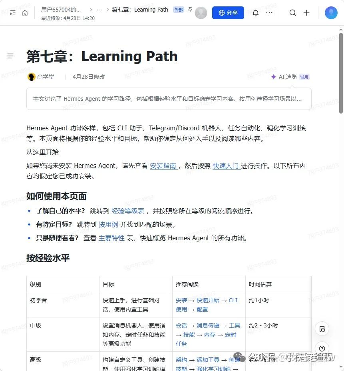Open the 会话 link in intermediate row

tap(181, 325)
